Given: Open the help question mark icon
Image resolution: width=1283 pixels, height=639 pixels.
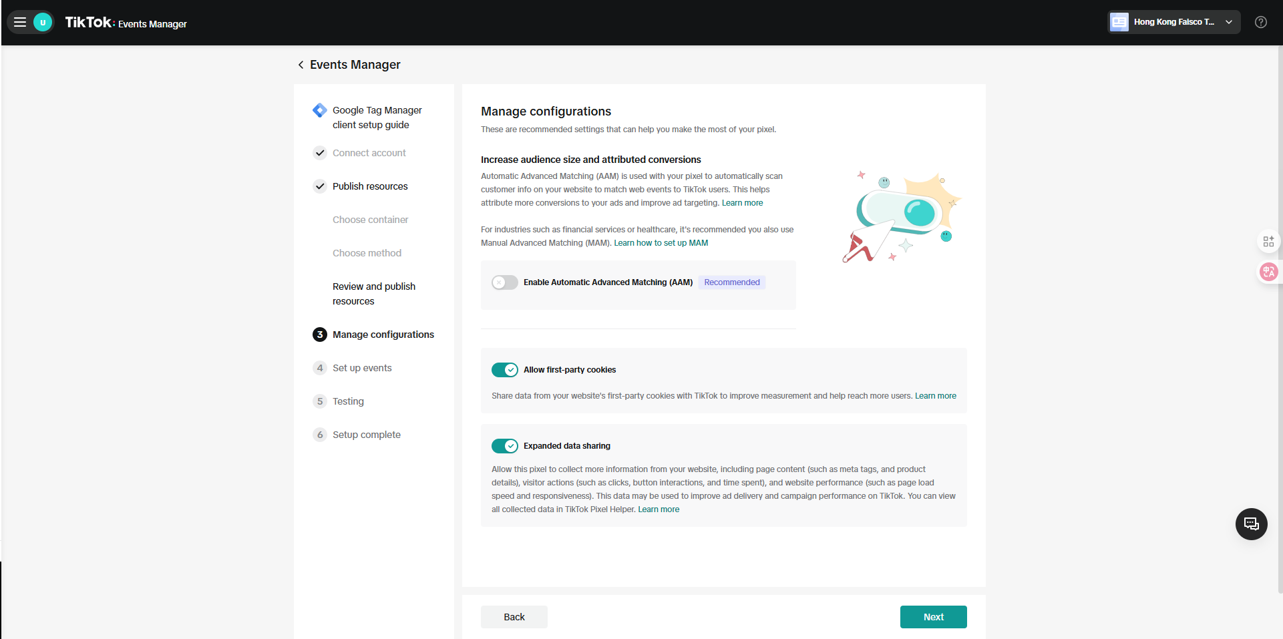Looking at the screenshot, I should click(1260, 22).
